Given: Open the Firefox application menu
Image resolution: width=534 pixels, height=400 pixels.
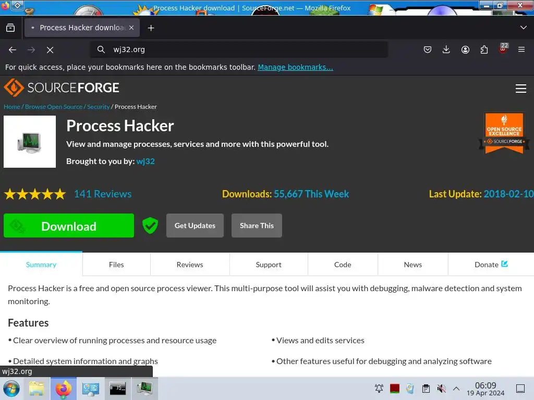Looking at the screenshot, I should (x=521, y=49).
